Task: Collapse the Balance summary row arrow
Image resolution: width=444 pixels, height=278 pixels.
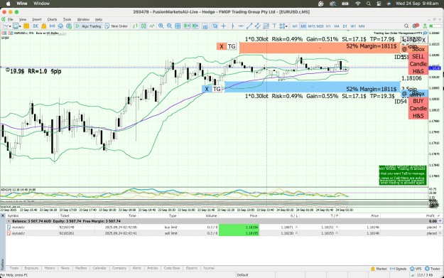Action: click(x=9, y=221)
